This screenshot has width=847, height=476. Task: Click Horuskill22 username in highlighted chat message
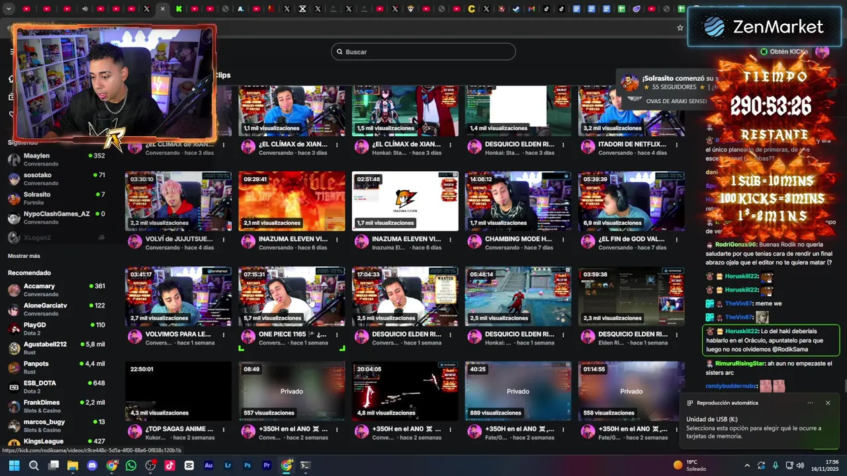[x=742, y=331]
